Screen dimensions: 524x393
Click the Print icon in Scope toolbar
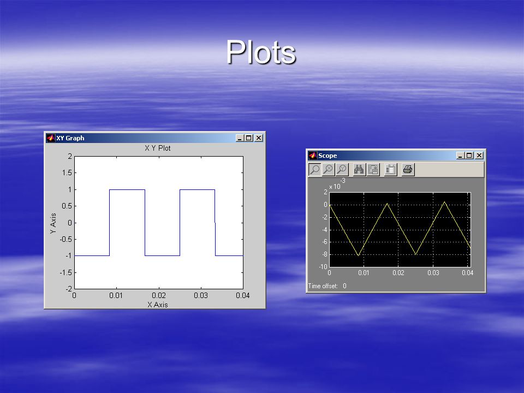tap(408, 169)
